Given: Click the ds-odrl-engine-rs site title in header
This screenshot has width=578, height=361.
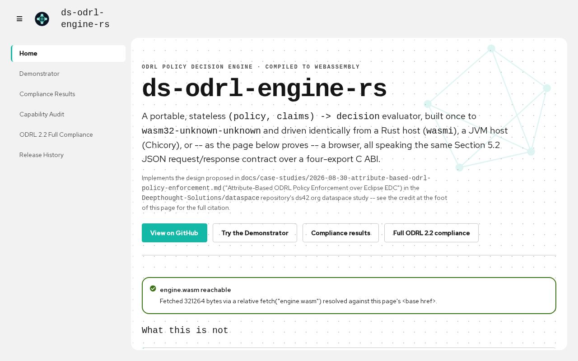Looking at the screenshot, I should [x=85, y=19].
